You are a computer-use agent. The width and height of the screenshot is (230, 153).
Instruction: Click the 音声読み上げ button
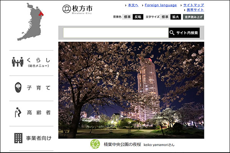(x=194, y=17)
